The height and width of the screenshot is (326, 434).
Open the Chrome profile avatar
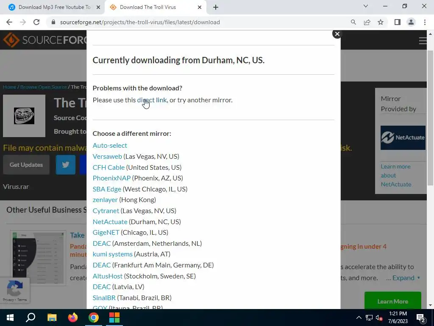pyautogui.click(x=411, y=22)
